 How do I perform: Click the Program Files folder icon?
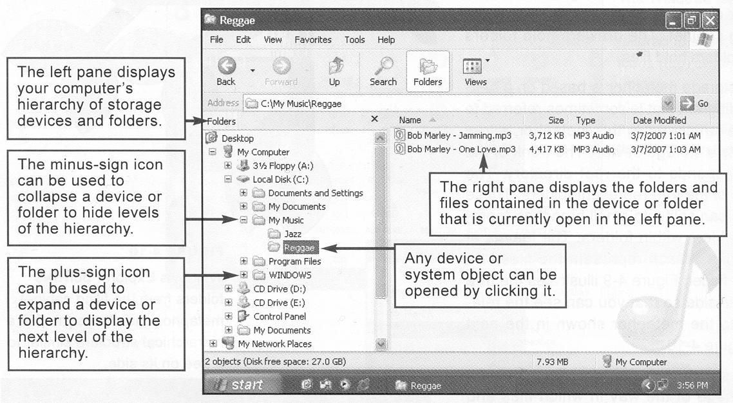tap(258, 261)
